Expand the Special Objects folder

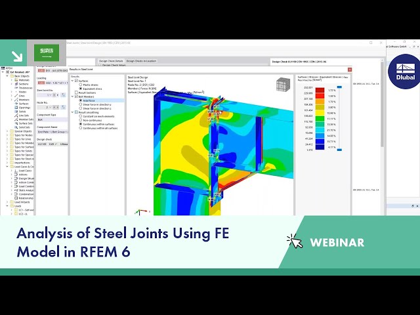point(7,131)
